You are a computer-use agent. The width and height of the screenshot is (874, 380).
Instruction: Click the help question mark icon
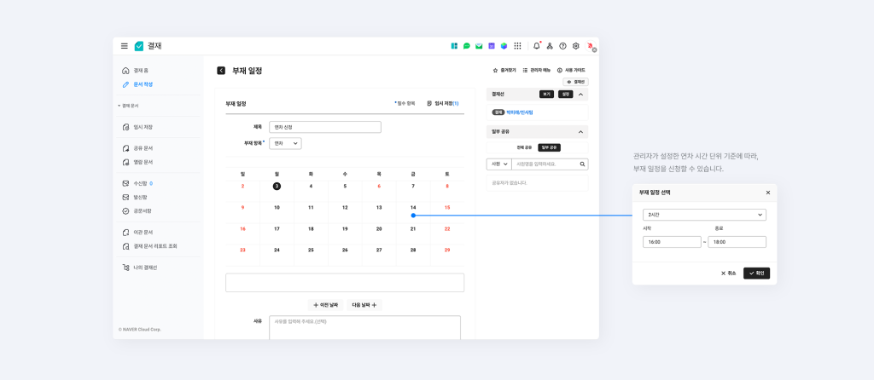562,46
